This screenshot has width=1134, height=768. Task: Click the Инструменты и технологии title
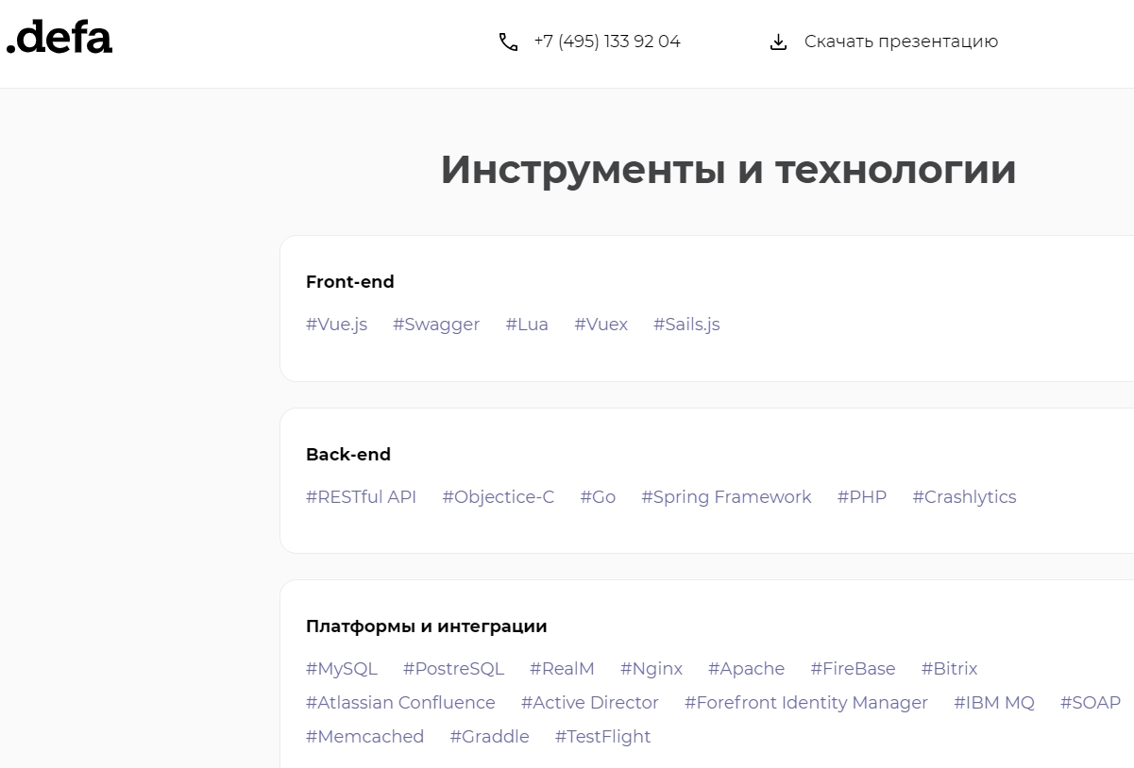pos(729,170)
